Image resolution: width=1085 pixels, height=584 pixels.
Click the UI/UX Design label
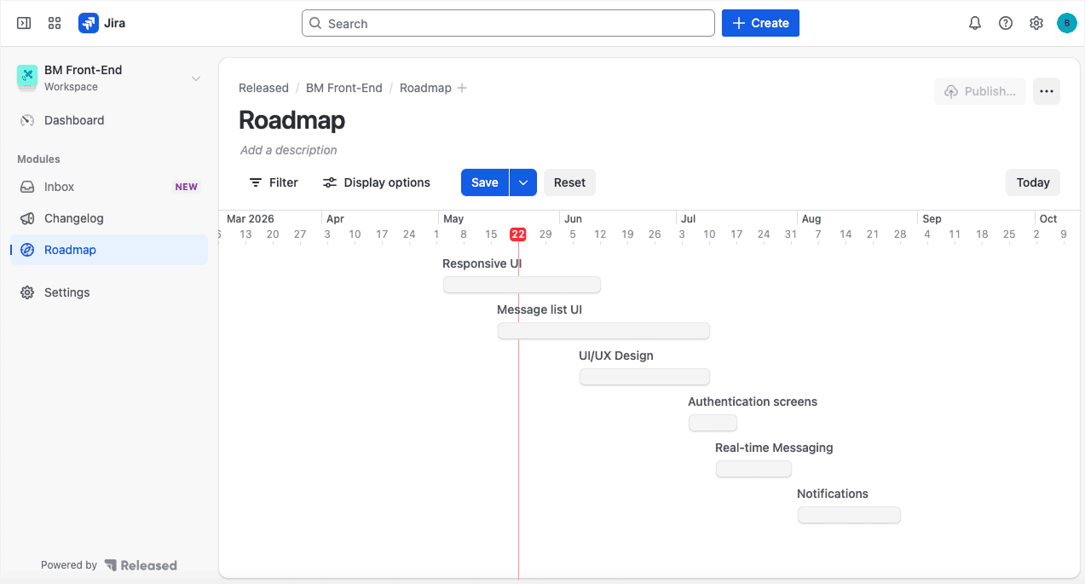click(616, 356)
